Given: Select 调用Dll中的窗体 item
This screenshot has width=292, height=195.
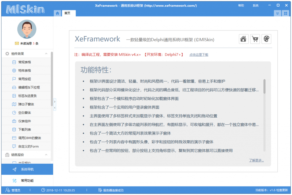Looking at the screenshot, I should click(x=26, y=138).
